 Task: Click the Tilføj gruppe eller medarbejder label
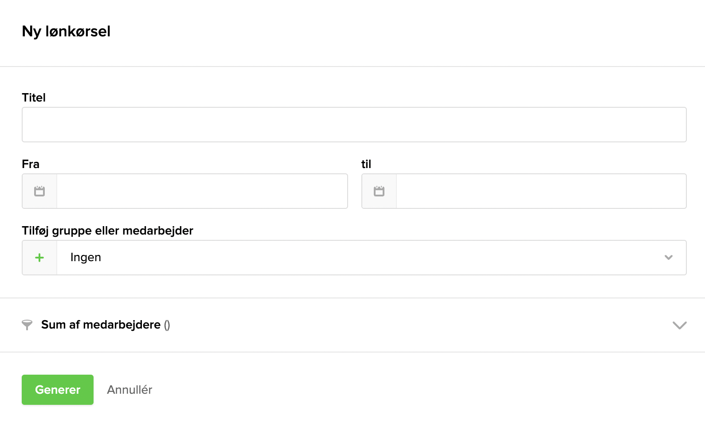point(107,231)
